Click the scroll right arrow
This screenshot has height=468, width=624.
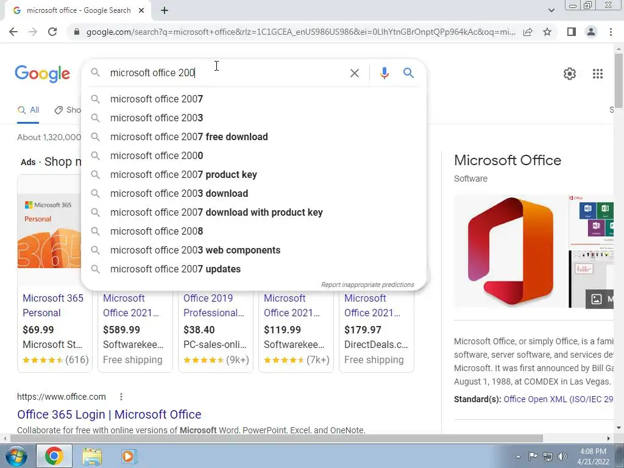point(609,439)
